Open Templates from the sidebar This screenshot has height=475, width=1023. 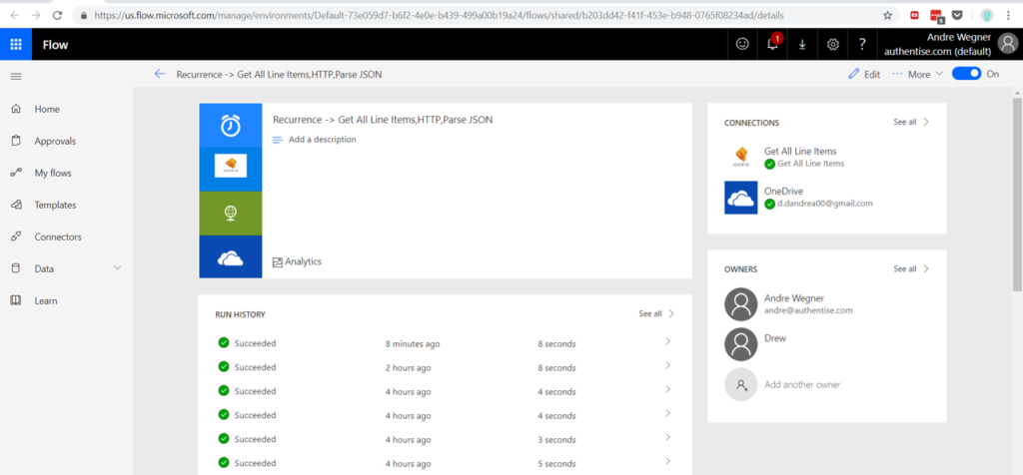pos(55,205)
